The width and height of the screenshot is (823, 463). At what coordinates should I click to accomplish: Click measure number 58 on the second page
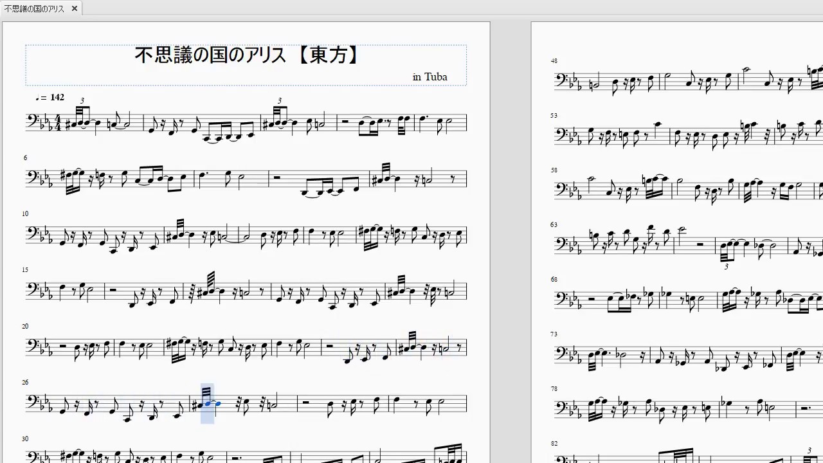coord(554,170)
